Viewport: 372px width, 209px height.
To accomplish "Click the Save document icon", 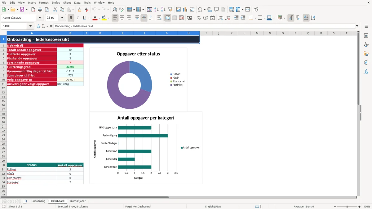I will [x=22, y=10].
